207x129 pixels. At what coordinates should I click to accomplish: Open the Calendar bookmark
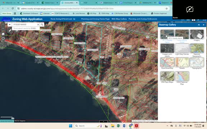pyautogui.click(x=45, y=13)
